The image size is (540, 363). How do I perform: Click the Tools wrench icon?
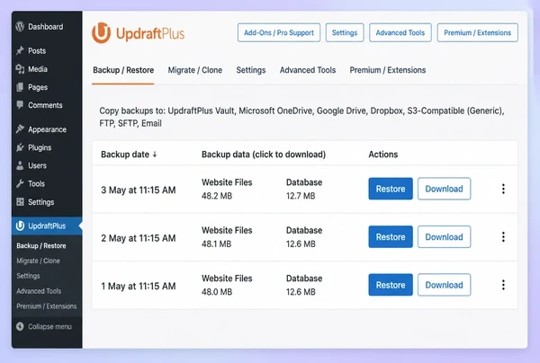pos(20,183)
